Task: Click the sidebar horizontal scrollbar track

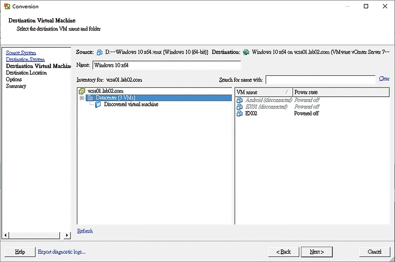Action: (34, 235)
